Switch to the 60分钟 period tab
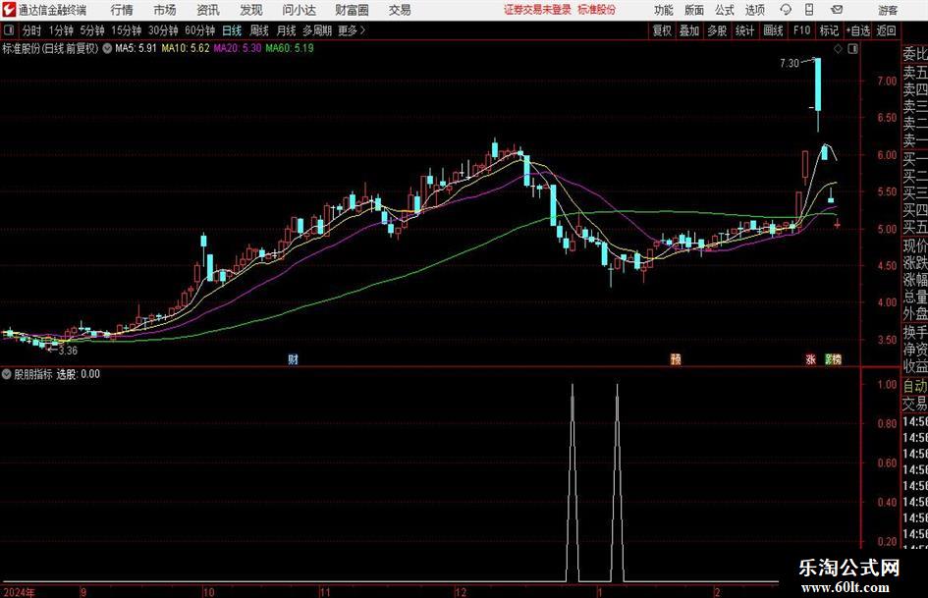 point(200,30)
